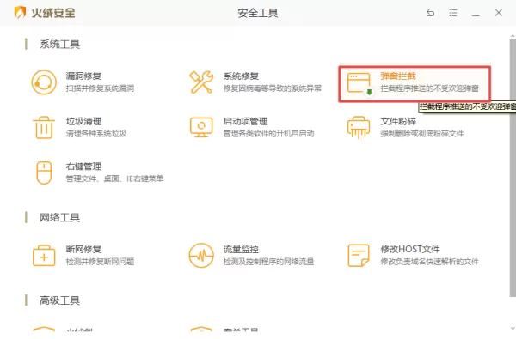Click the 网络工具 section heading
The image size is (516, 339).
click(x=59, y=217)
